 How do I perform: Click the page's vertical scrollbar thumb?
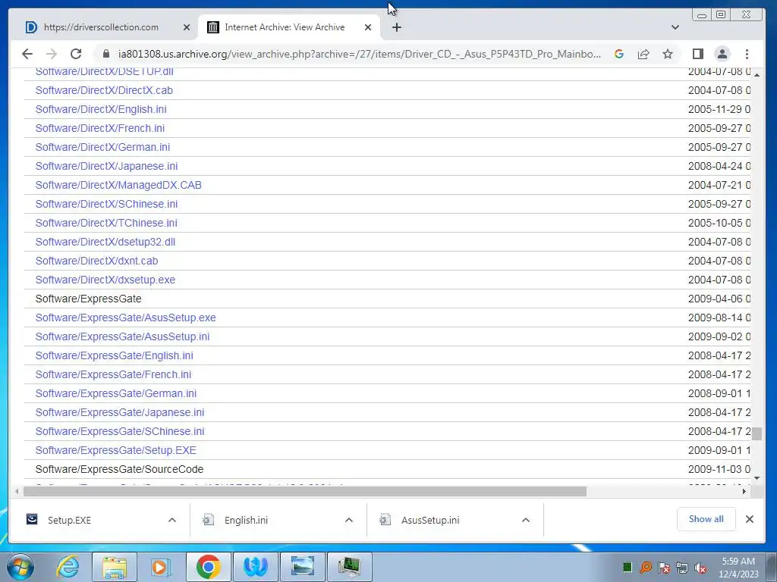pyautogui.click(x=757, y=434)
